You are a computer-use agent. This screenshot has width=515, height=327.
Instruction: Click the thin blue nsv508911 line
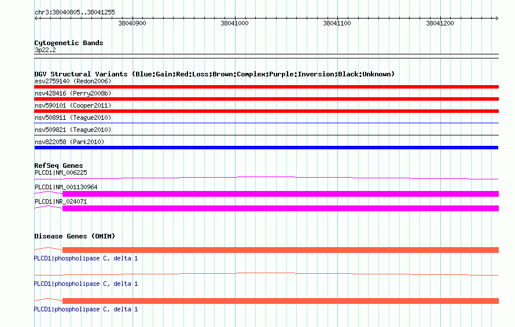click(x=266, y=123)
